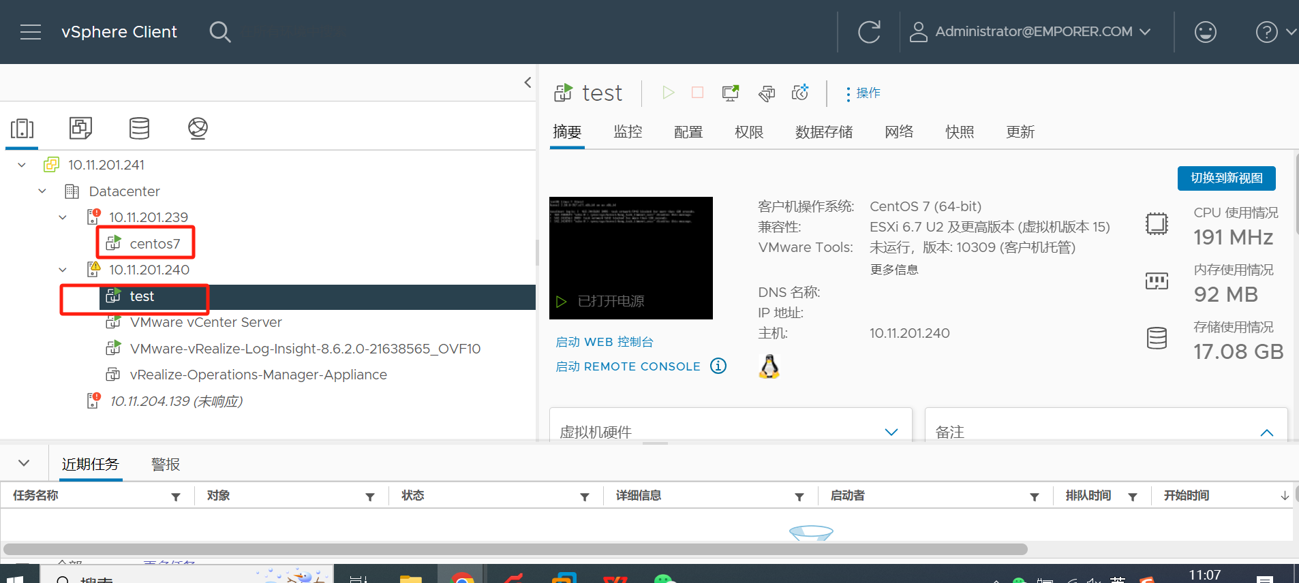Open the 网络 networks tab
This screenshot has height=583, width=1299.
899,132
